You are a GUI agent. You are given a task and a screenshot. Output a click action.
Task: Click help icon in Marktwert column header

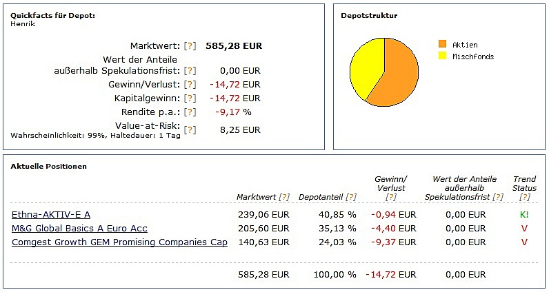point(284,197)
